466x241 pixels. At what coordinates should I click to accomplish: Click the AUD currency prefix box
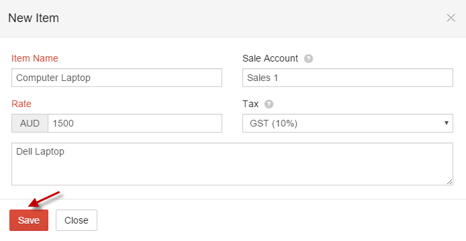(30, 123)
